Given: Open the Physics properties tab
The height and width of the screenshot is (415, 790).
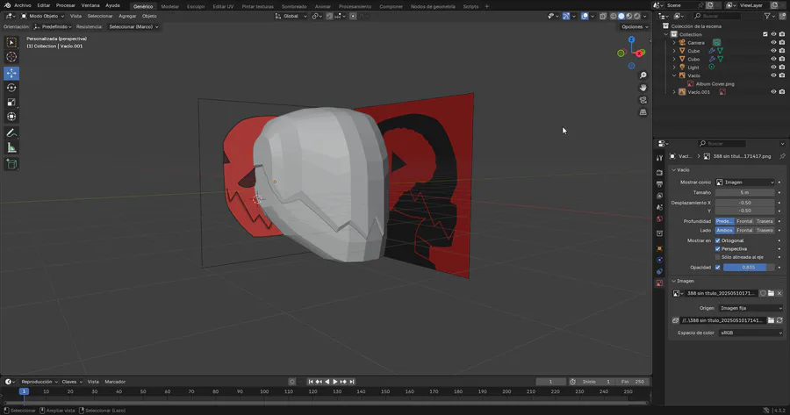Looking at the screenshot, I should pyautogui.click(x=659, y=260).
